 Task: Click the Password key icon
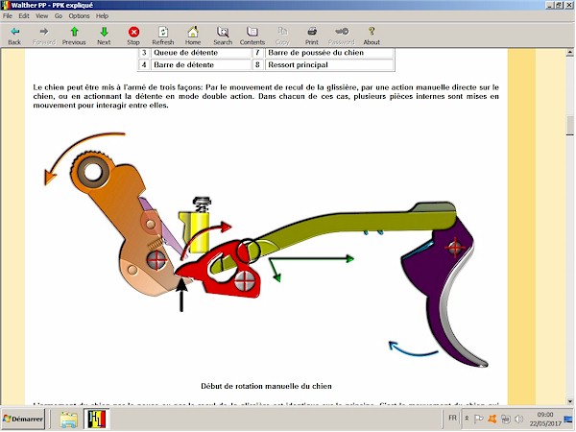[x=341, y=36]
